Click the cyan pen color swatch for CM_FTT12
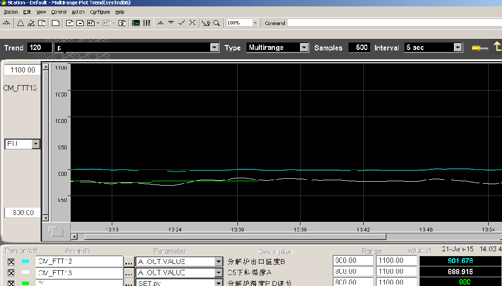 [25, 262]
